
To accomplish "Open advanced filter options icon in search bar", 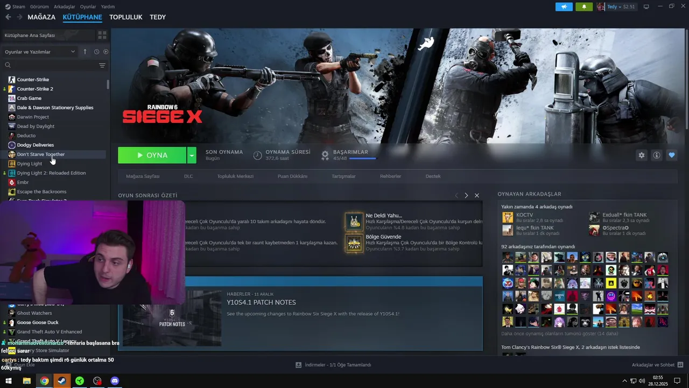I will coord(102,65).
